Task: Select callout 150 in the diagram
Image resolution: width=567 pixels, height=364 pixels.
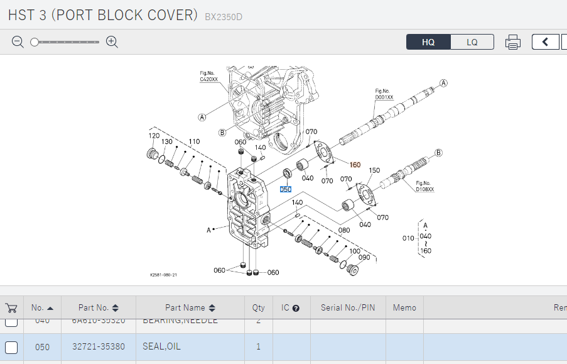Action: (x=374, y=170)
